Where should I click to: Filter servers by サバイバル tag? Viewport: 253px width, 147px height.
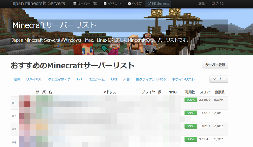point(34,79)
